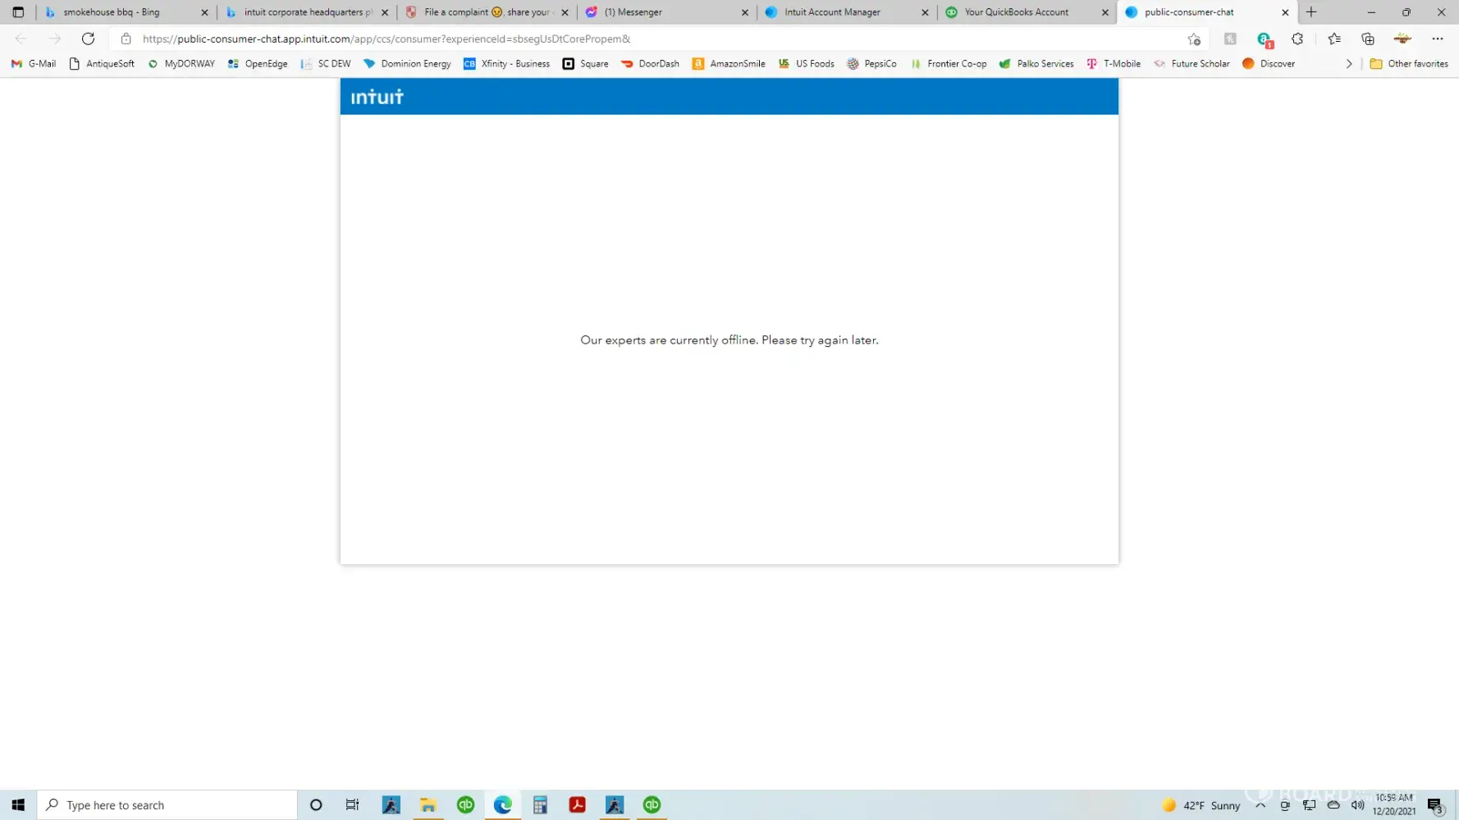Screen dimensions: 1459x820
Task: Open the OpenEdge bookmark
Action: (x=258, y=64)
